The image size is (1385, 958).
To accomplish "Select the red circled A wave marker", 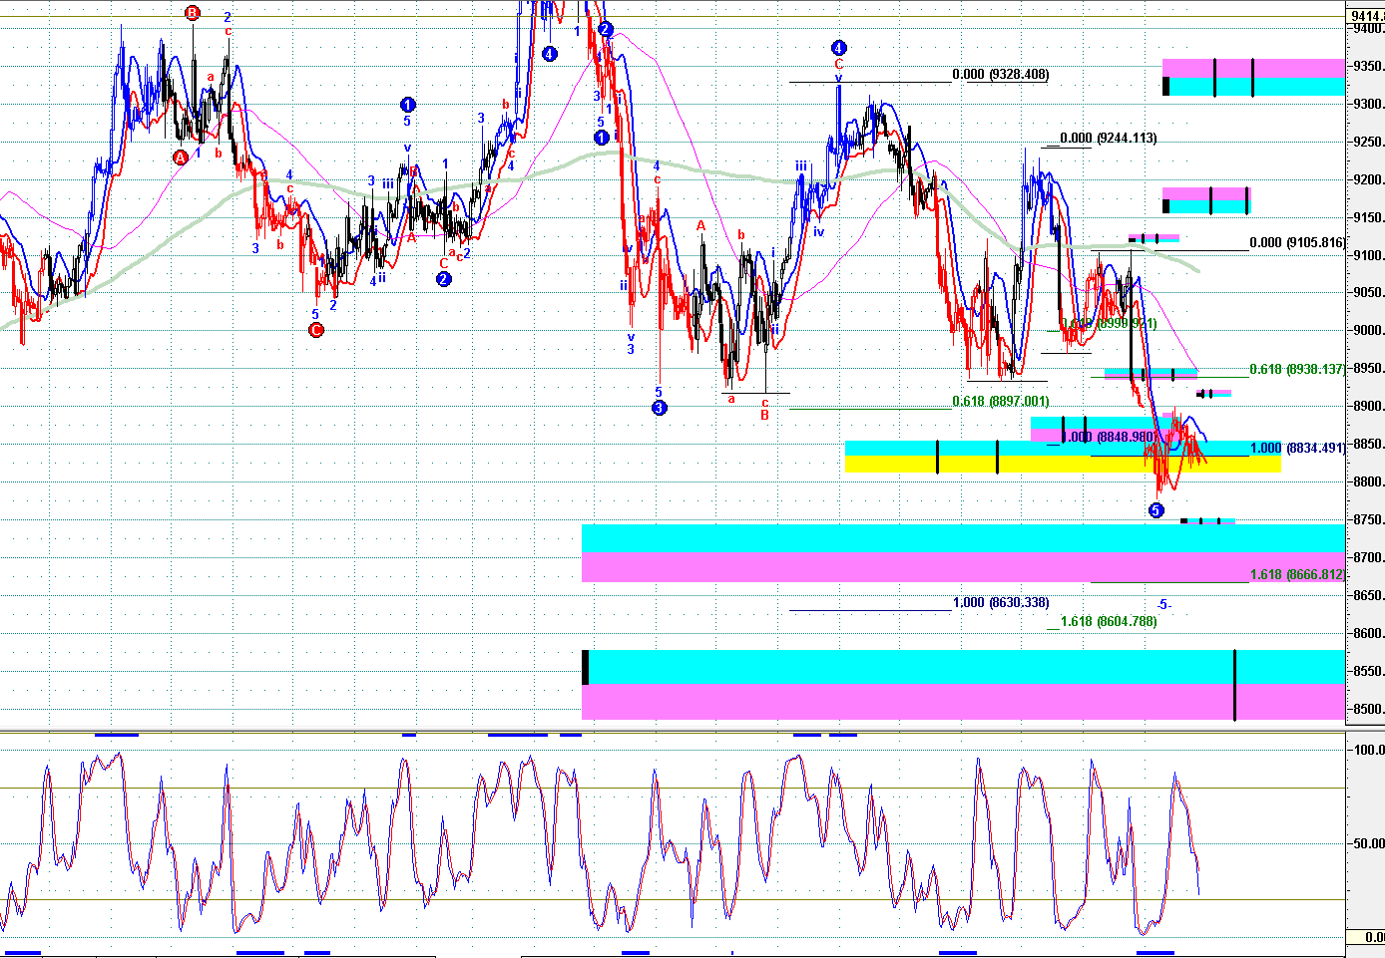I will pyautogui.click(x=181, y=158).
